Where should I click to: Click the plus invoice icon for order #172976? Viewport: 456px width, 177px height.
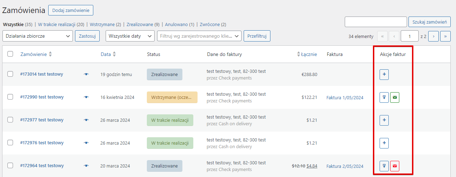point(384,143)
